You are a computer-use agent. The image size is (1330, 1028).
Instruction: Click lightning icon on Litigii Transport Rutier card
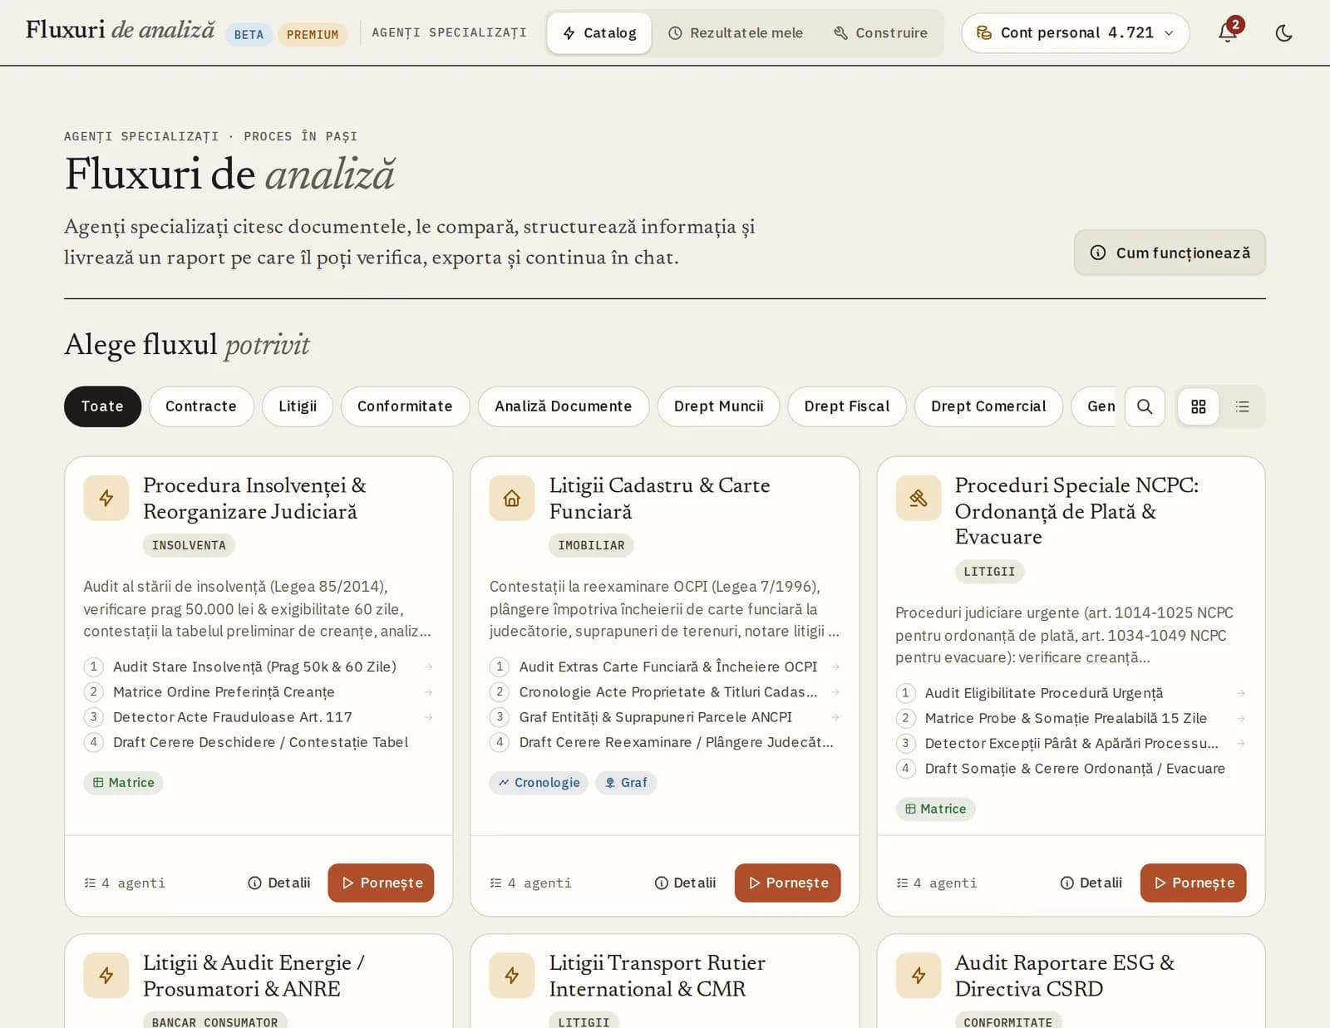coord(512,975)
